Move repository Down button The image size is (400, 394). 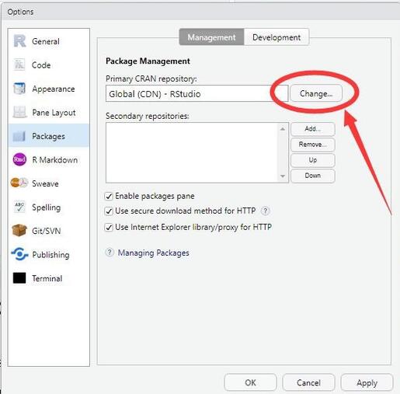(313, 176)
